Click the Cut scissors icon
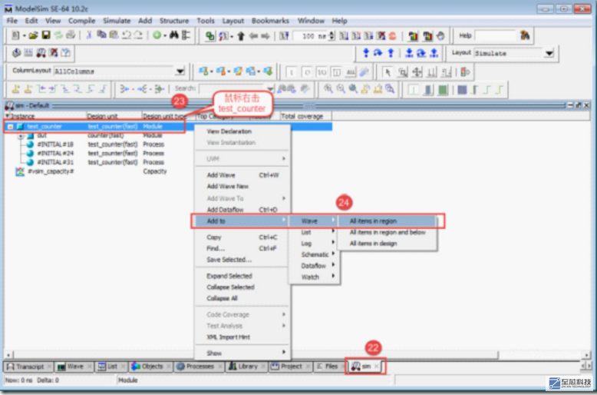597x395 pixels. click(x=89, y=35)
